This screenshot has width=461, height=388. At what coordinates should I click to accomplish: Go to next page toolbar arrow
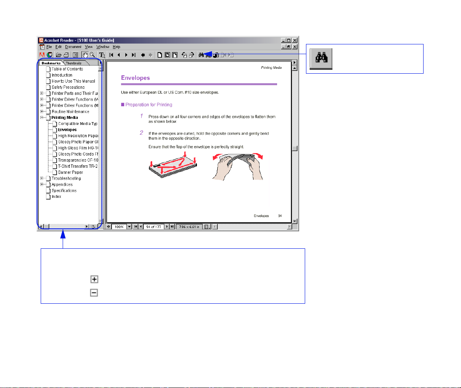pyautogui.click(x=126, y=55)
